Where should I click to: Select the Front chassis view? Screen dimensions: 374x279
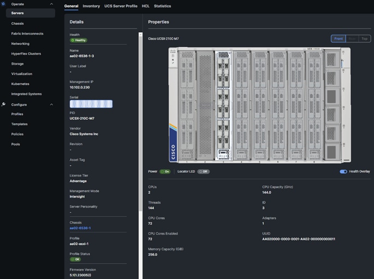(x=338, y=38)
